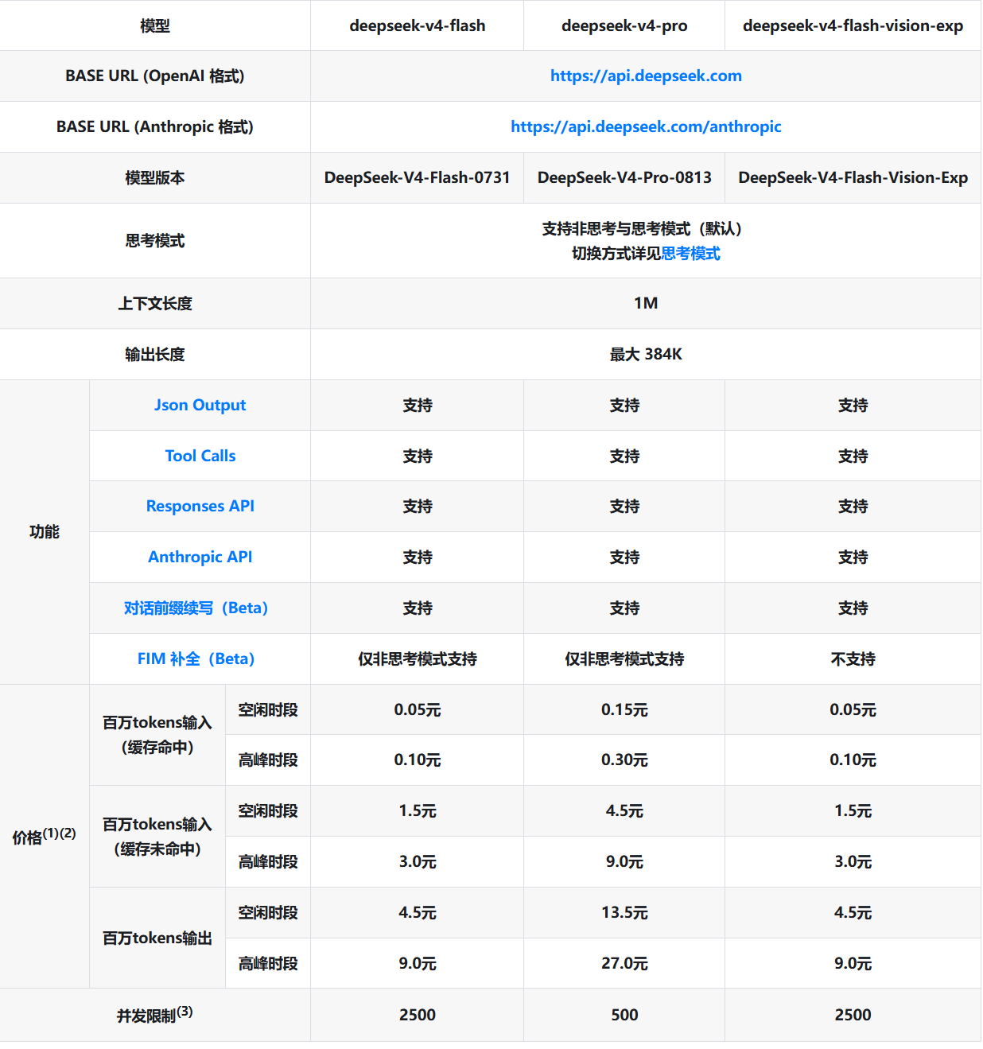Select the 并发限制 row label
The width and height of the screenshot is (983, 1049).
click(155, 1015)
